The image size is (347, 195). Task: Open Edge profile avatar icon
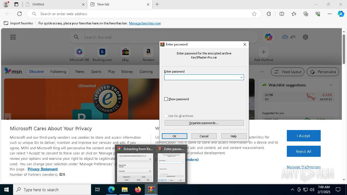coord(6,4)
